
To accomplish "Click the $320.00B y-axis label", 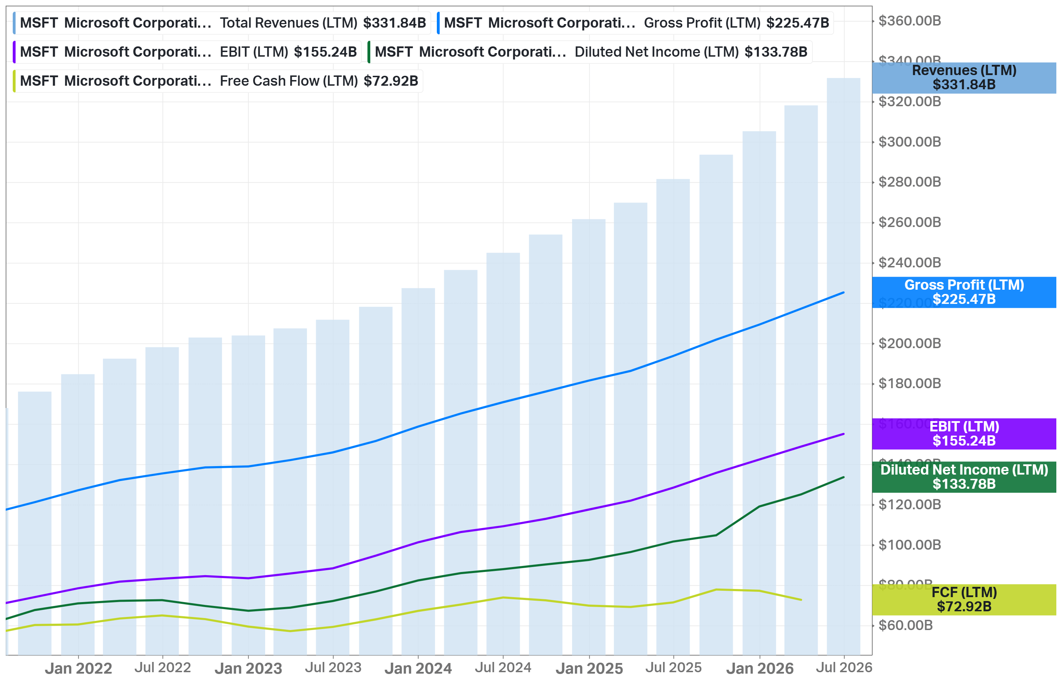I will (910, 102).
